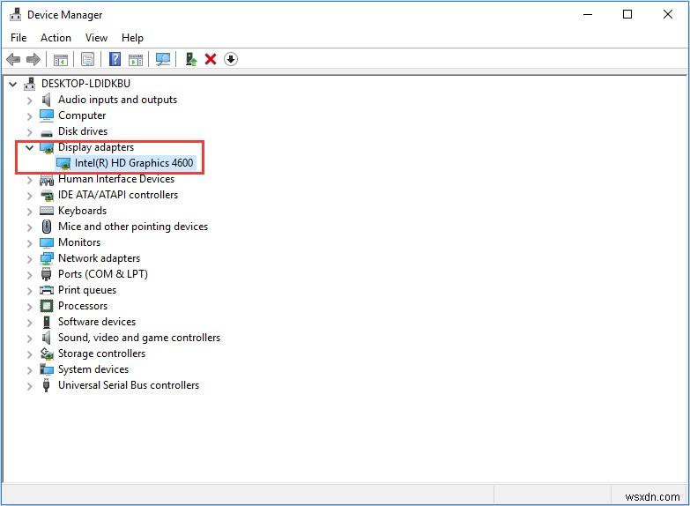The height and width of the screenshot is (506, 690).
Task: Select the Ports (COM & LPT) label
Action: click(103, 274)
